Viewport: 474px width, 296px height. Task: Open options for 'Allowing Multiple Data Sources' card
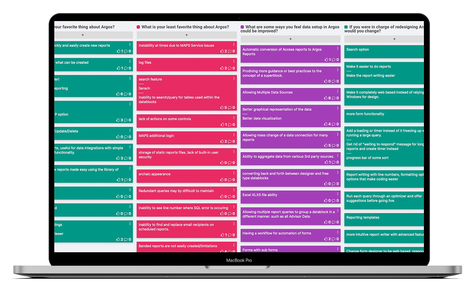338,91
